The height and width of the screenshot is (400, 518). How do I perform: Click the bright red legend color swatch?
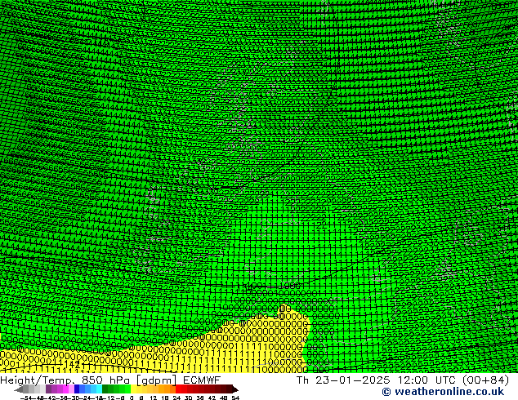178,389
